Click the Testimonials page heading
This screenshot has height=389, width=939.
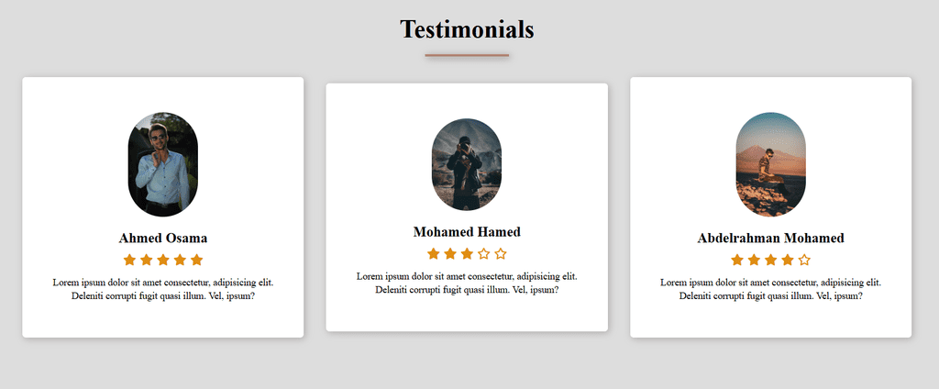pyautogui.click(x=467, y=29)
